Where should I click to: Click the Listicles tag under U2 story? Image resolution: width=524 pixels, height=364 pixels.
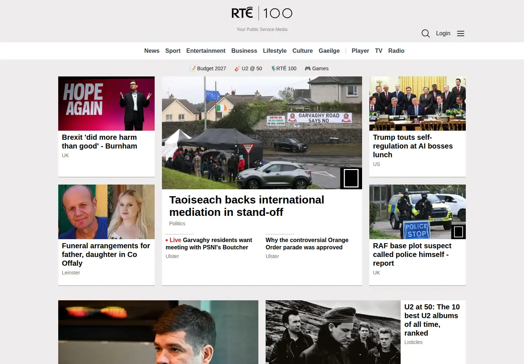[x=413, y=342]
